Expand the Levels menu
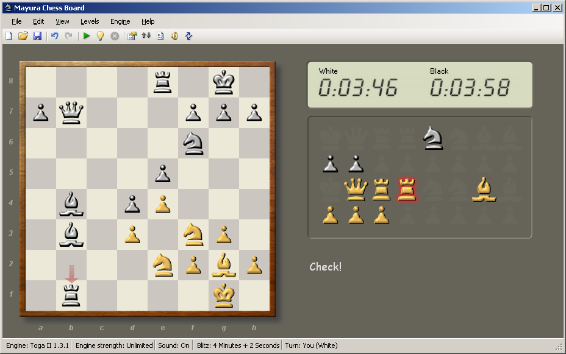This screenshot has height=354, width=566. pyautogui.click(x=90, y=21)
